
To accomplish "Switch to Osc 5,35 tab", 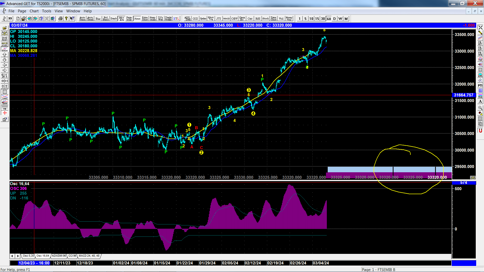I will (28, 256).
